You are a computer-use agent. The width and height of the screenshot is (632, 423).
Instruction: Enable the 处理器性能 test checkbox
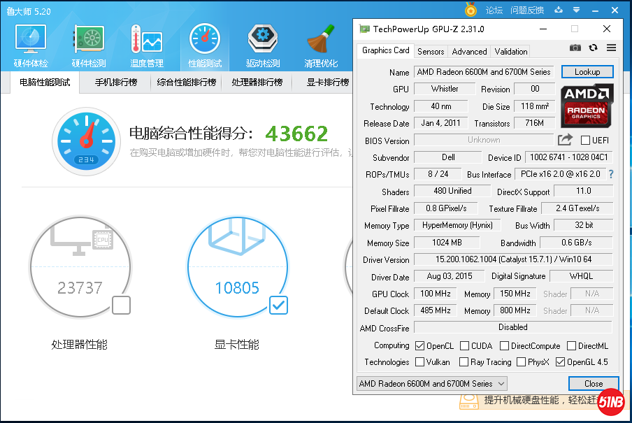[x=121, y=304]
